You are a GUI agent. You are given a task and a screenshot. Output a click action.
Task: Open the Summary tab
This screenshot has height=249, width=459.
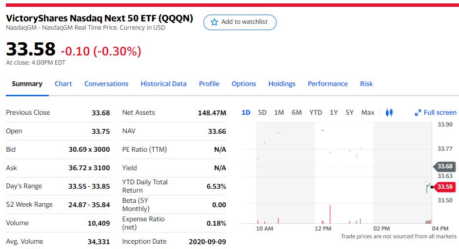pos(27,84)
